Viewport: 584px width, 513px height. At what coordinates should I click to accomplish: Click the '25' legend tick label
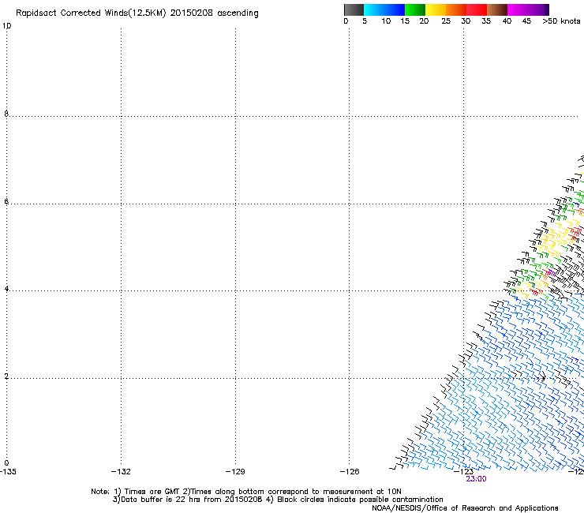(x=446, y=21)
